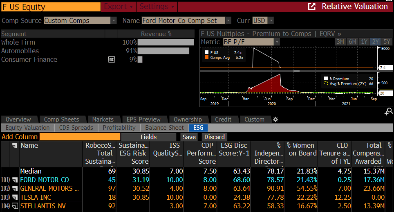Screen dimensions: 394x212
Task: Select the 2Y chart period
Action: [x=376, y=42]
